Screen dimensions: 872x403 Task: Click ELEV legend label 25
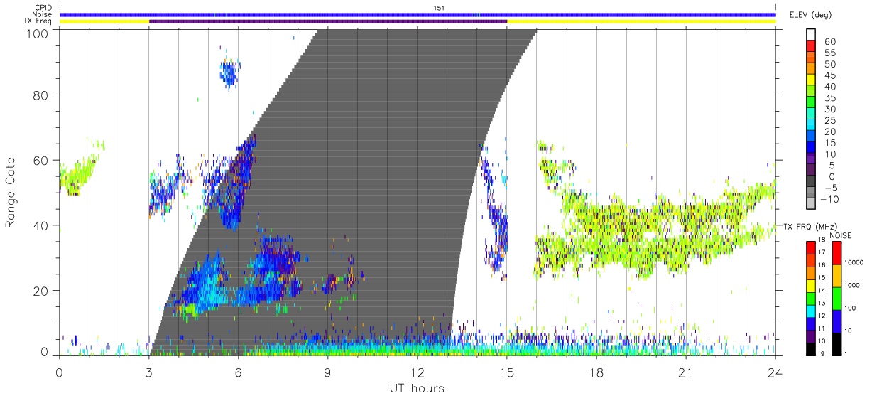pyautogui.click(x=829, y=121)
